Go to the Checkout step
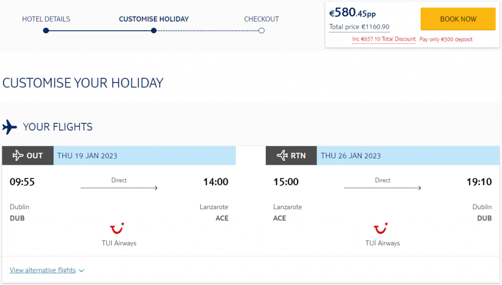 pos(262,19)
